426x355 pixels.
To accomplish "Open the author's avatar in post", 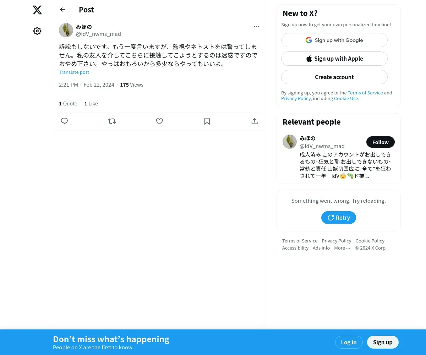I will pyautogui.click(x=66, y=30).
